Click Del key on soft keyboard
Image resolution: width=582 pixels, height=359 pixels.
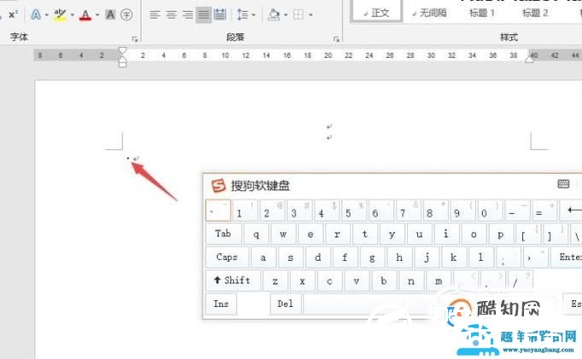coord(285,304)
